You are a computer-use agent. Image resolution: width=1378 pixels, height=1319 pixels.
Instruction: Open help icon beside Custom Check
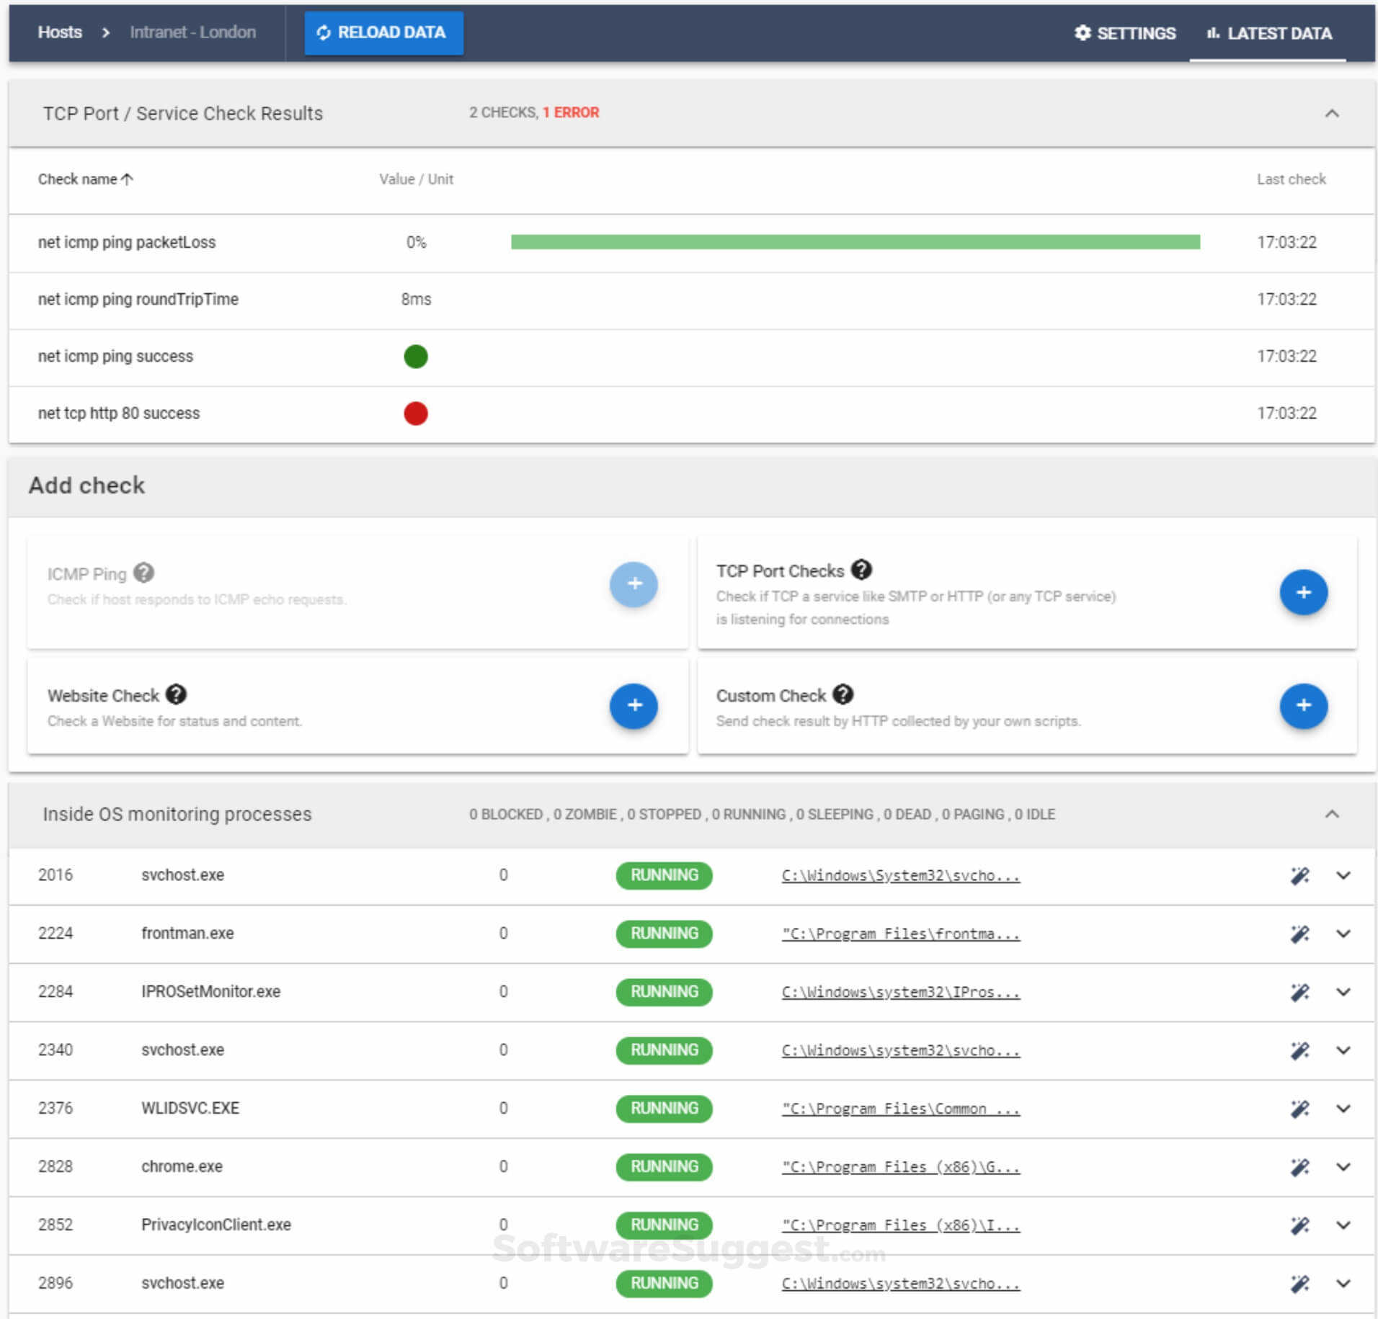pos(843,694)
